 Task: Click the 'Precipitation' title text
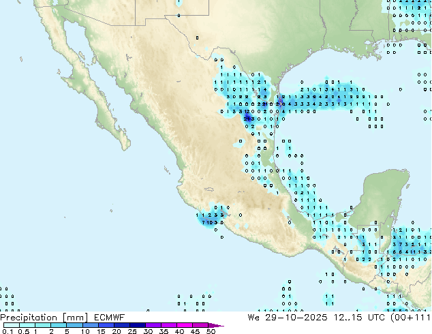click(29, 318)
